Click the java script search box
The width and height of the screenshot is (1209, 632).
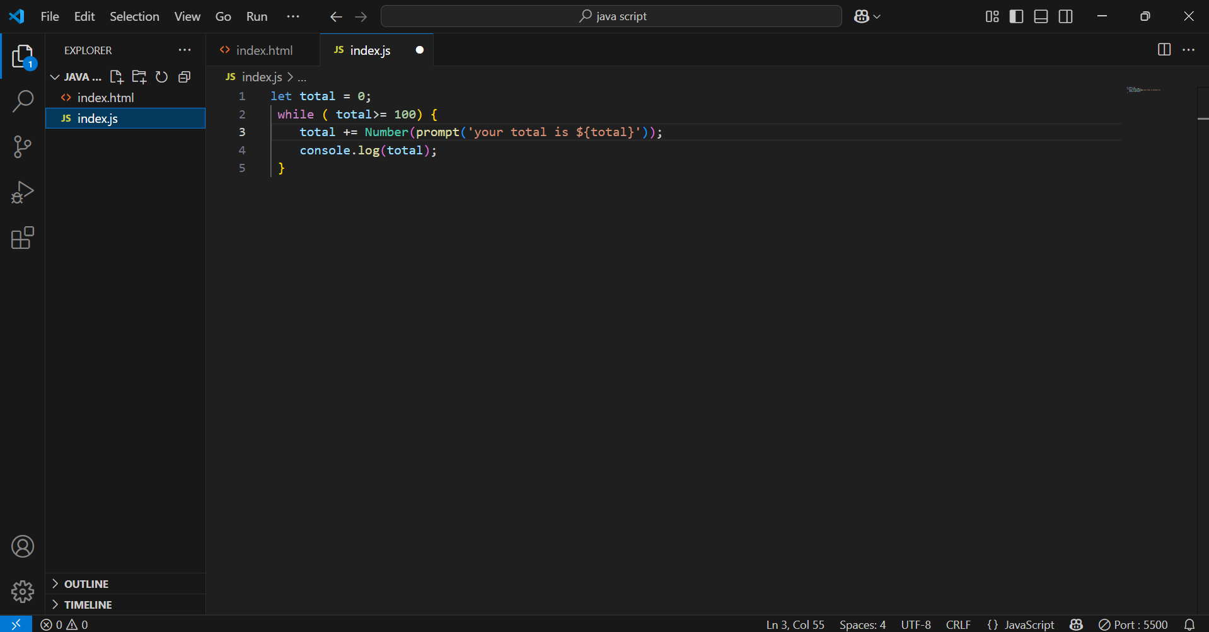coord(611,16)
